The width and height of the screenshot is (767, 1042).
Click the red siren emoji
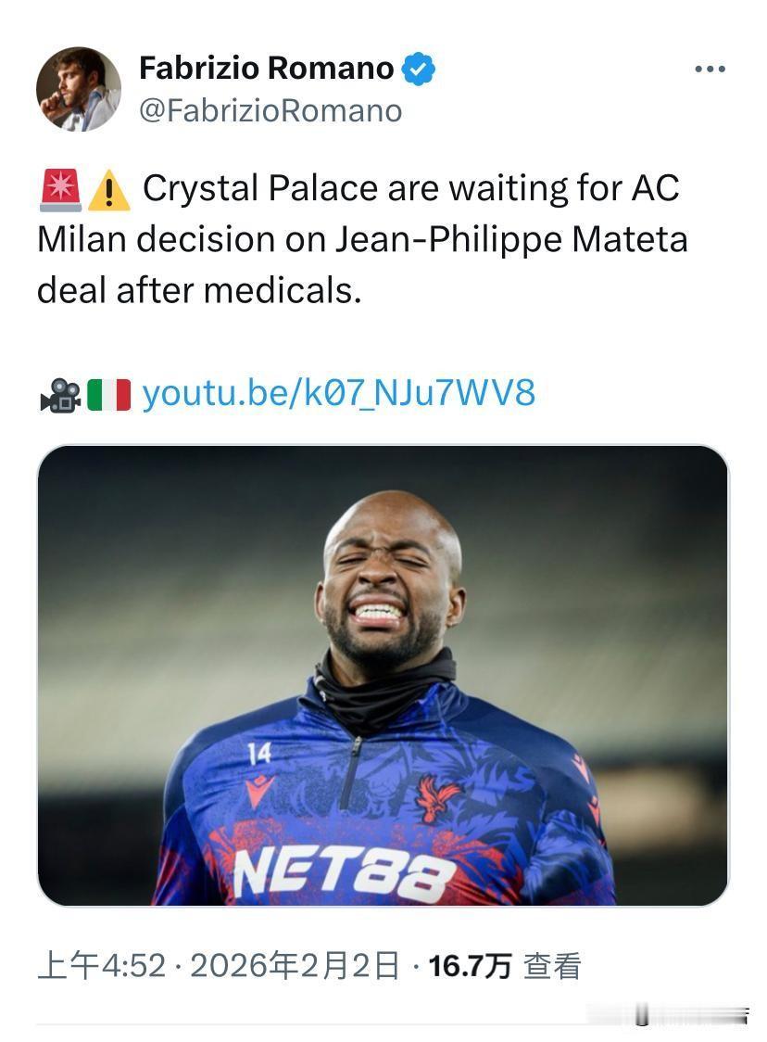[61, 191]
